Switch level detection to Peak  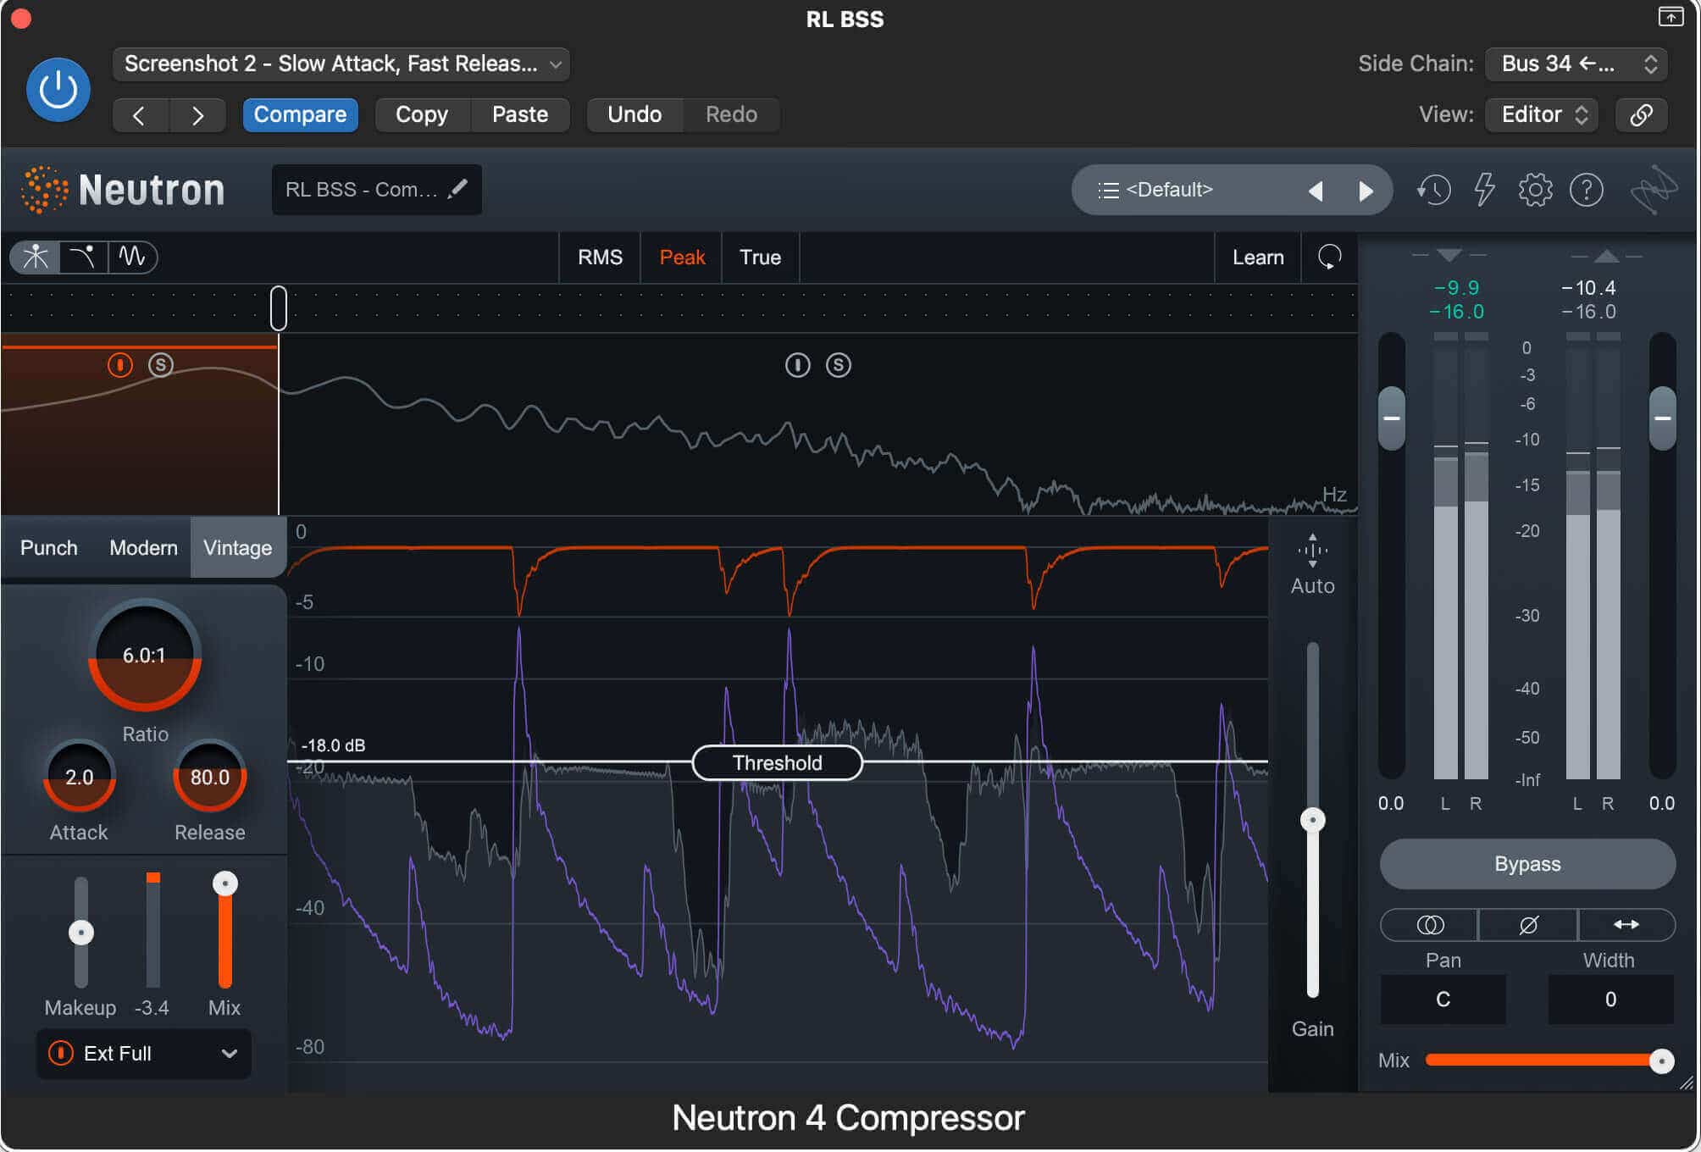tap(682, 258)
